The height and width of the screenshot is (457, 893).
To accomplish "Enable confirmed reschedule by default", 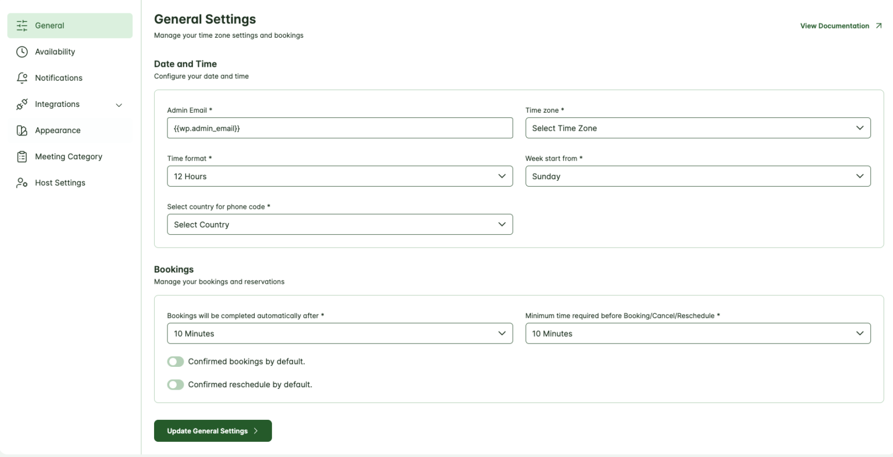I will 175,384.
